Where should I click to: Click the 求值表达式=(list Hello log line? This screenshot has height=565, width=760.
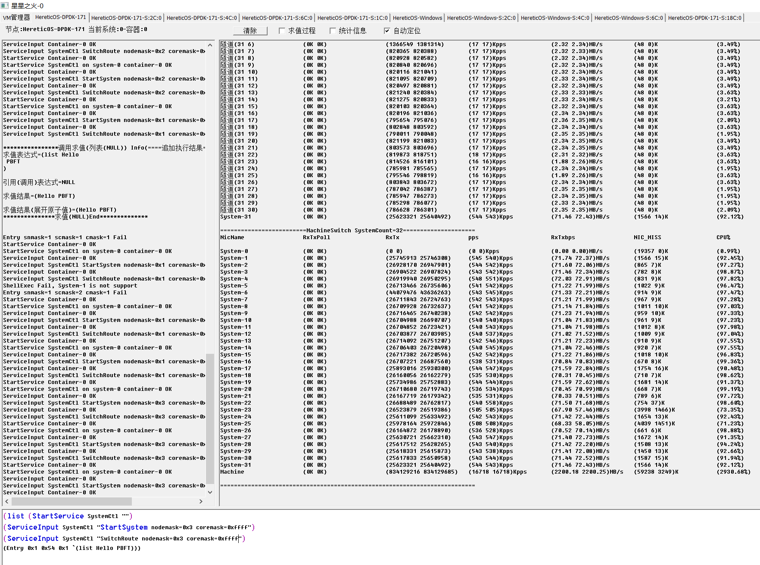pos(41,155)
